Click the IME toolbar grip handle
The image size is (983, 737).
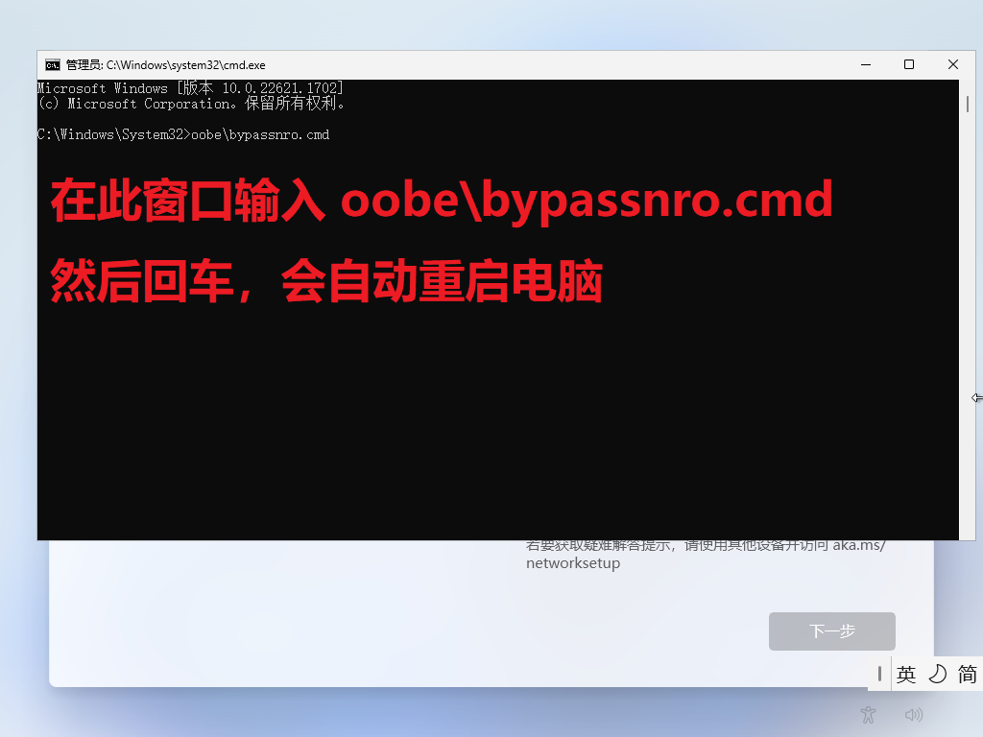coord(879,675)
